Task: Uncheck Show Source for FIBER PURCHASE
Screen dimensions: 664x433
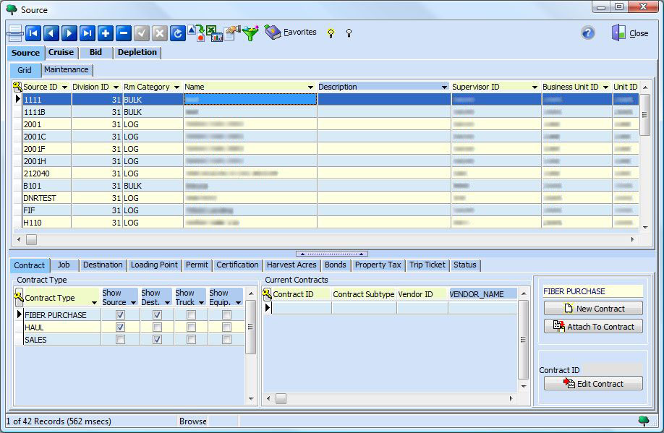Action: [x=120, y=315]
